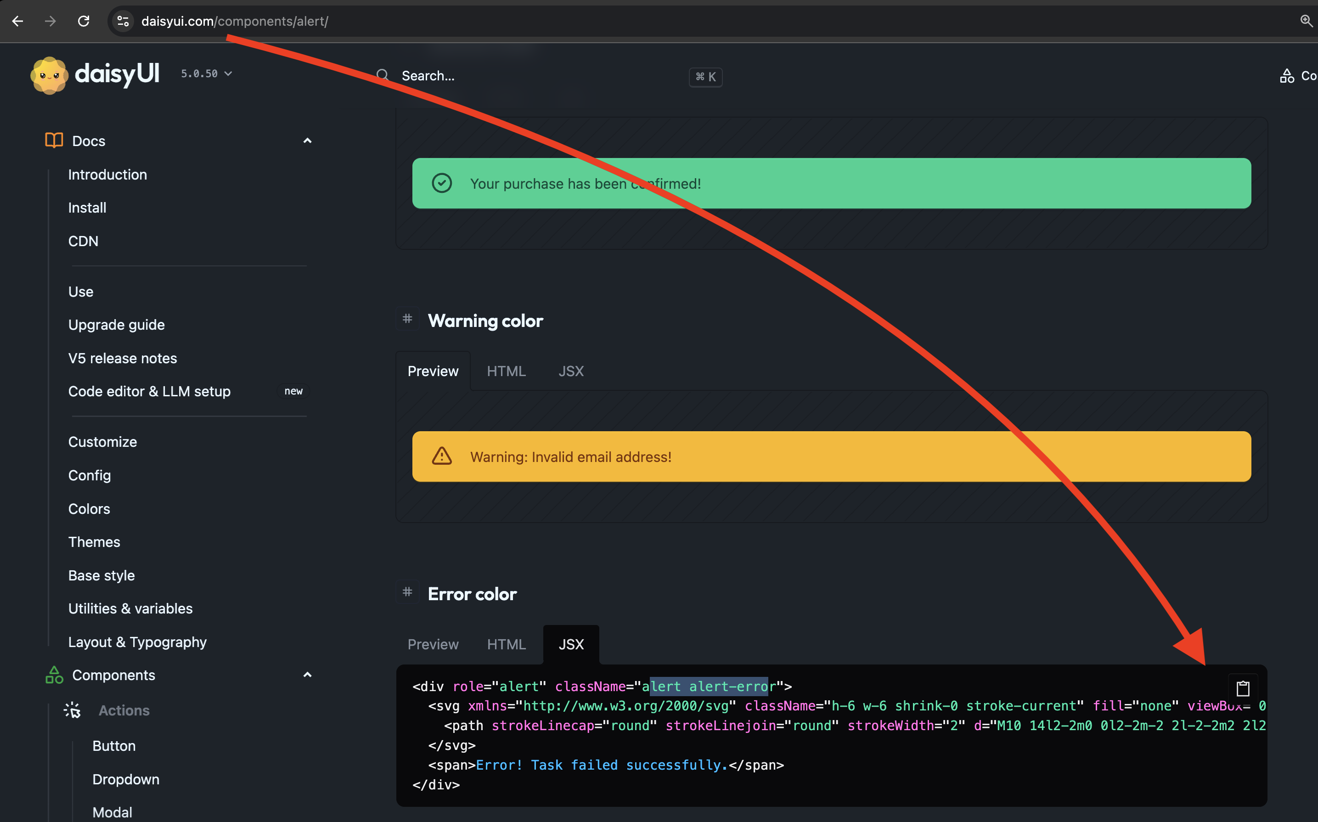Viewport: 1318px width, 822px height.
Task: Click the Warning color heading
Action: [485, 321]
